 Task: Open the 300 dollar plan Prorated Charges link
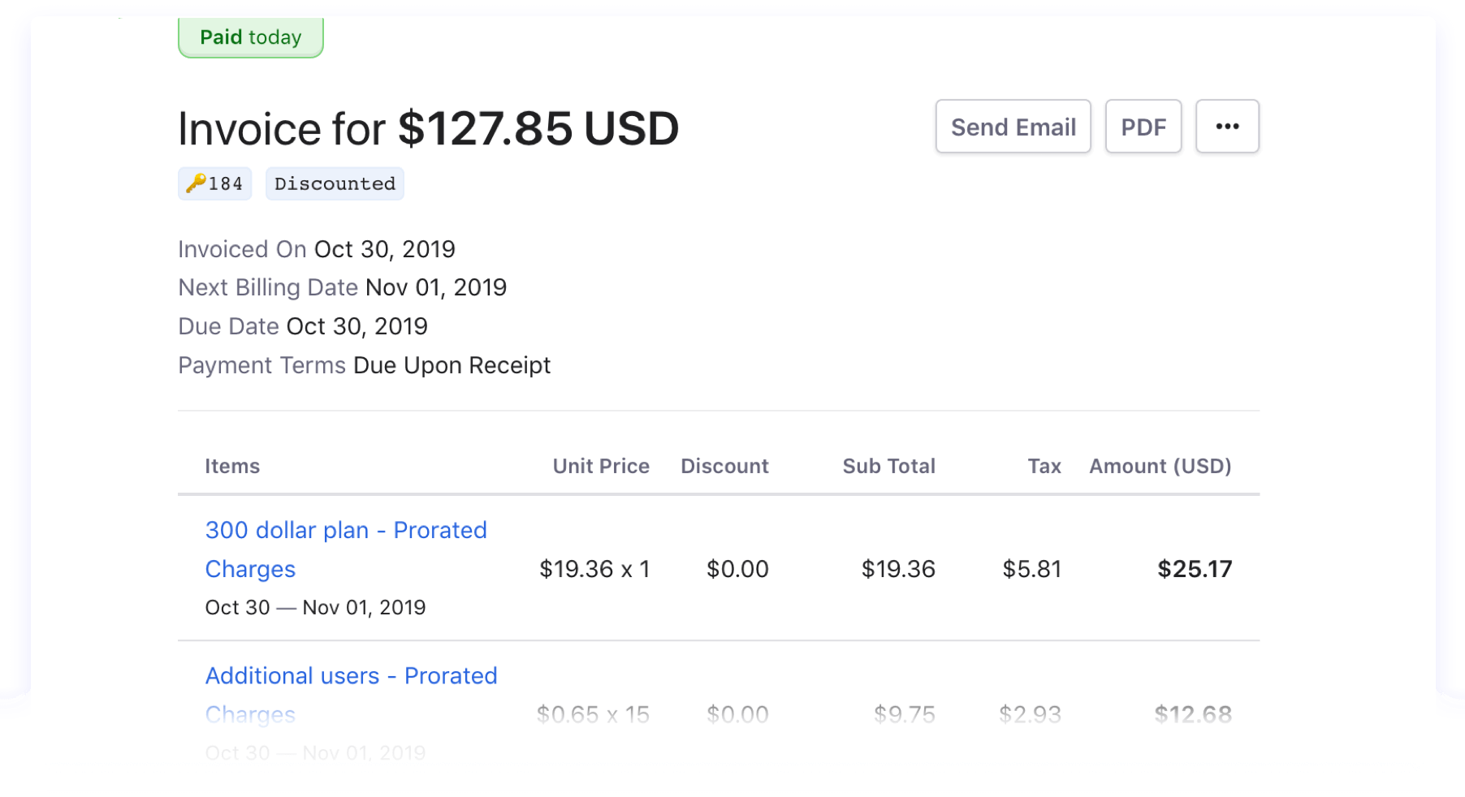coord(345,530)
